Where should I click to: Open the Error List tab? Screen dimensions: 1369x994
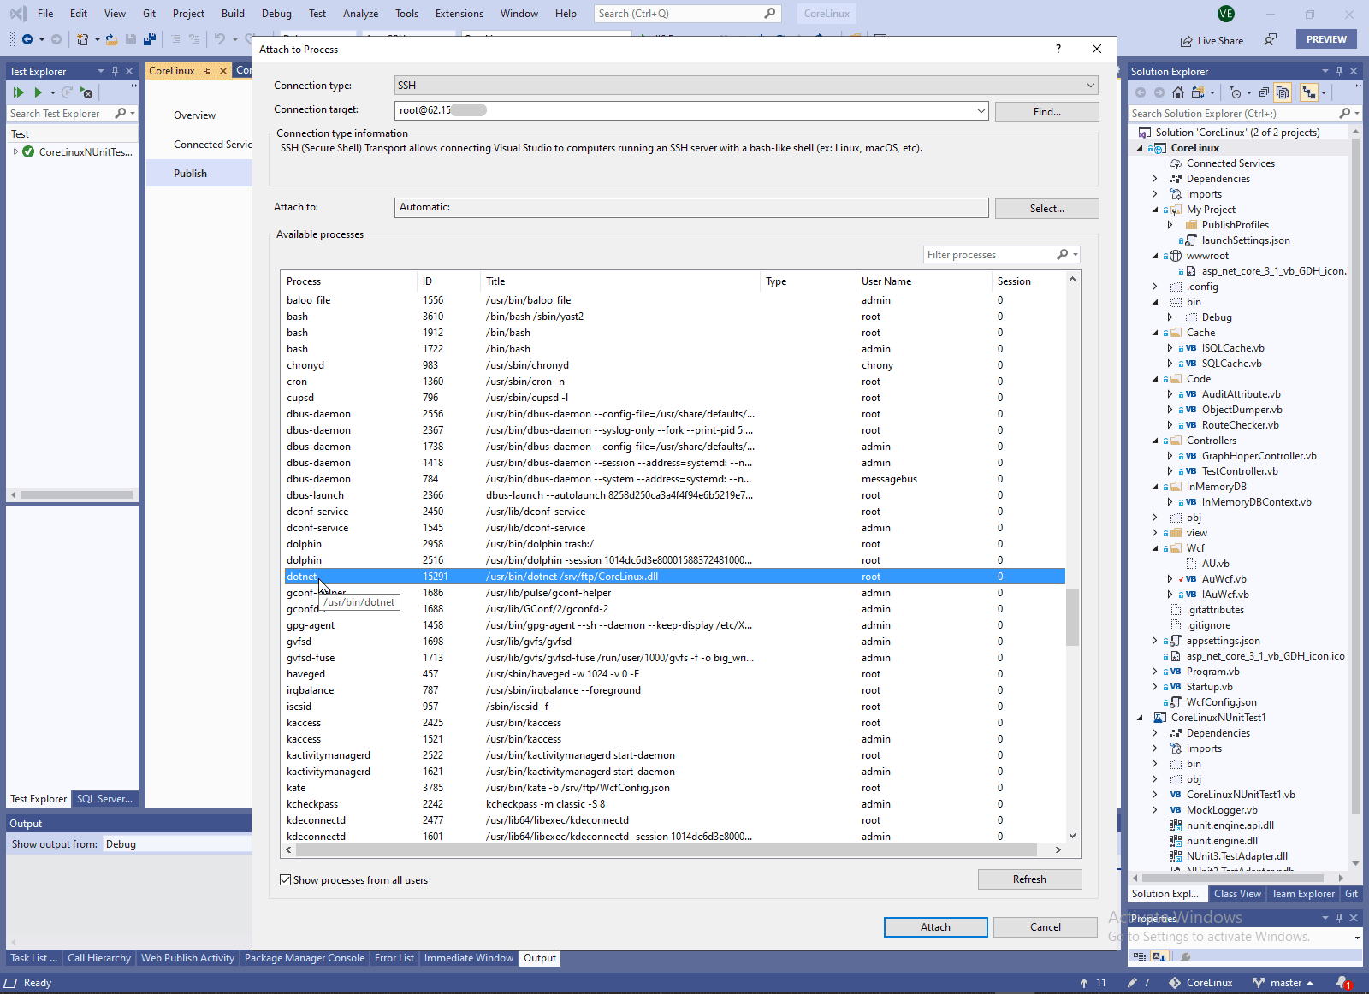[x=394, y=958]
